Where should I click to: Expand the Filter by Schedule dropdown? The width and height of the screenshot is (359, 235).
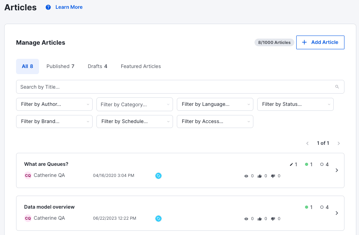[x=135, y=122]
